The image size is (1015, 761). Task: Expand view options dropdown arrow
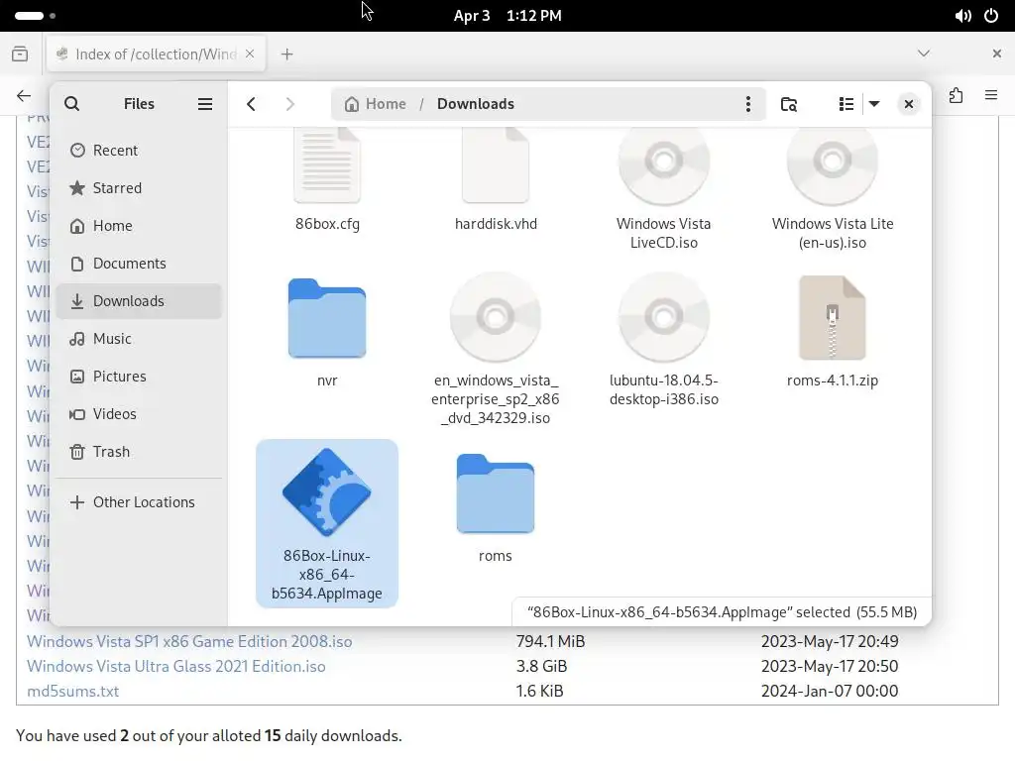click(x=874, y=103)
